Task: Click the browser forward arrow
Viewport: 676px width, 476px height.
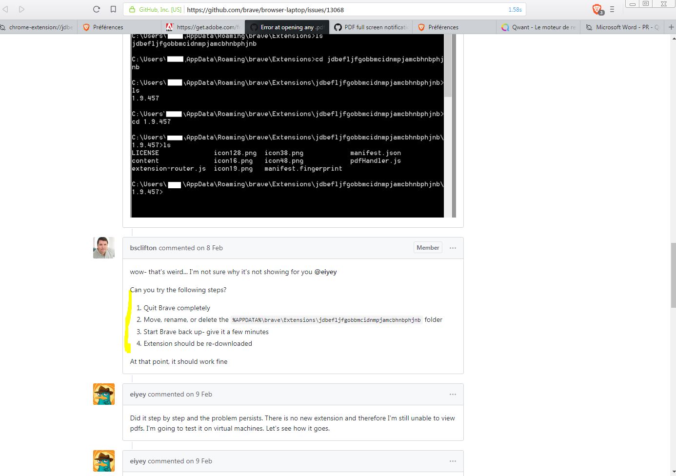Action: [x=21, y=9]
